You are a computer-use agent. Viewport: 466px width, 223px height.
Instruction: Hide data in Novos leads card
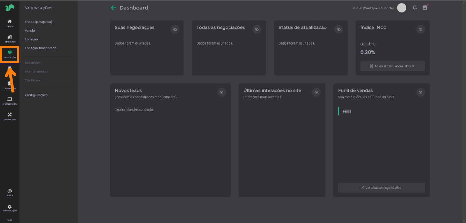click(x=222, y=92)
